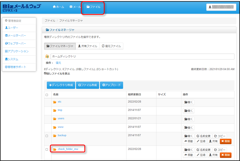Screen dimensions: 240x161
Task: Click the ディレクトリ作成 button
Action: (61, 85)
